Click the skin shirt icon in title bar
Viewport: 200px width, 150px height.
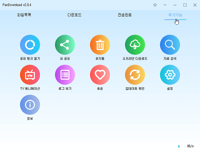pos(155,5)
